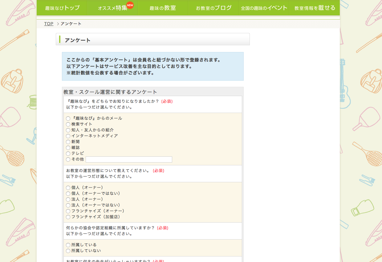The image size is (382, 262).
Task: Choose the テレビ radio option
Action: [68, 154]
